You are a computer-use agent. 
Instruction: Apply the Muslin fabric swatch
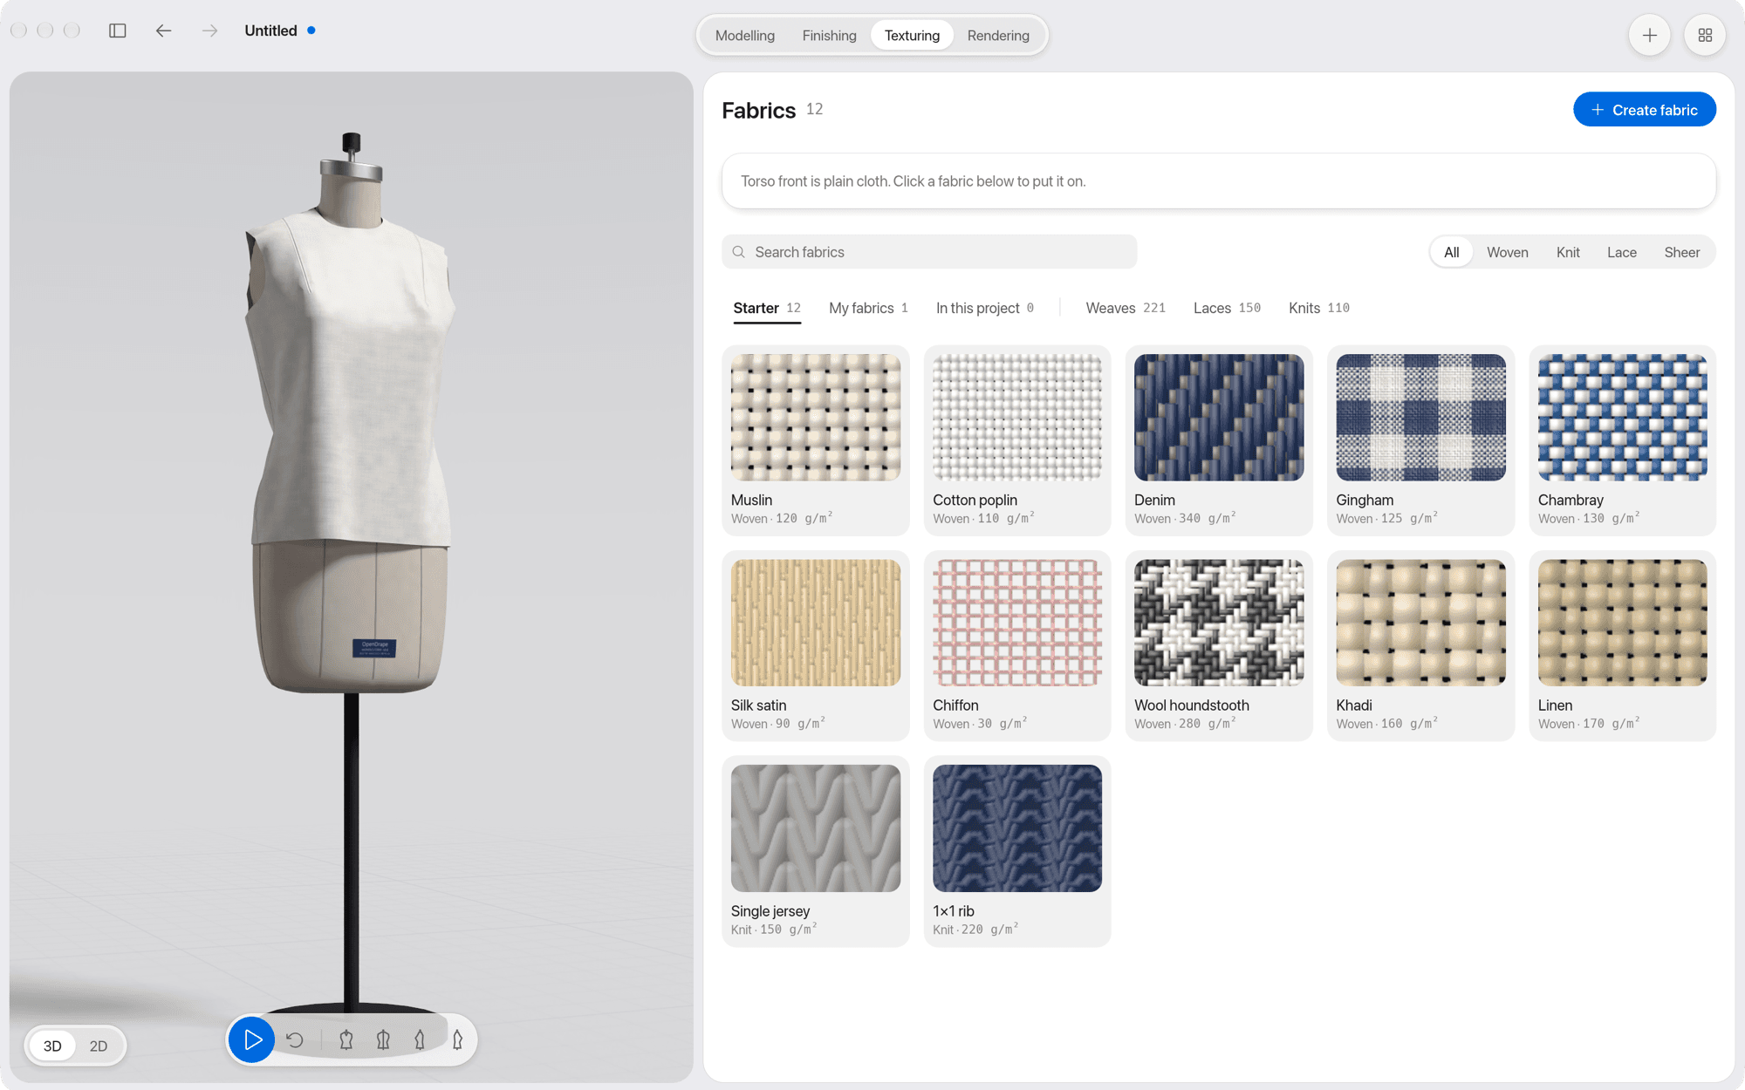pyautogui.click(x=815, y=440)
